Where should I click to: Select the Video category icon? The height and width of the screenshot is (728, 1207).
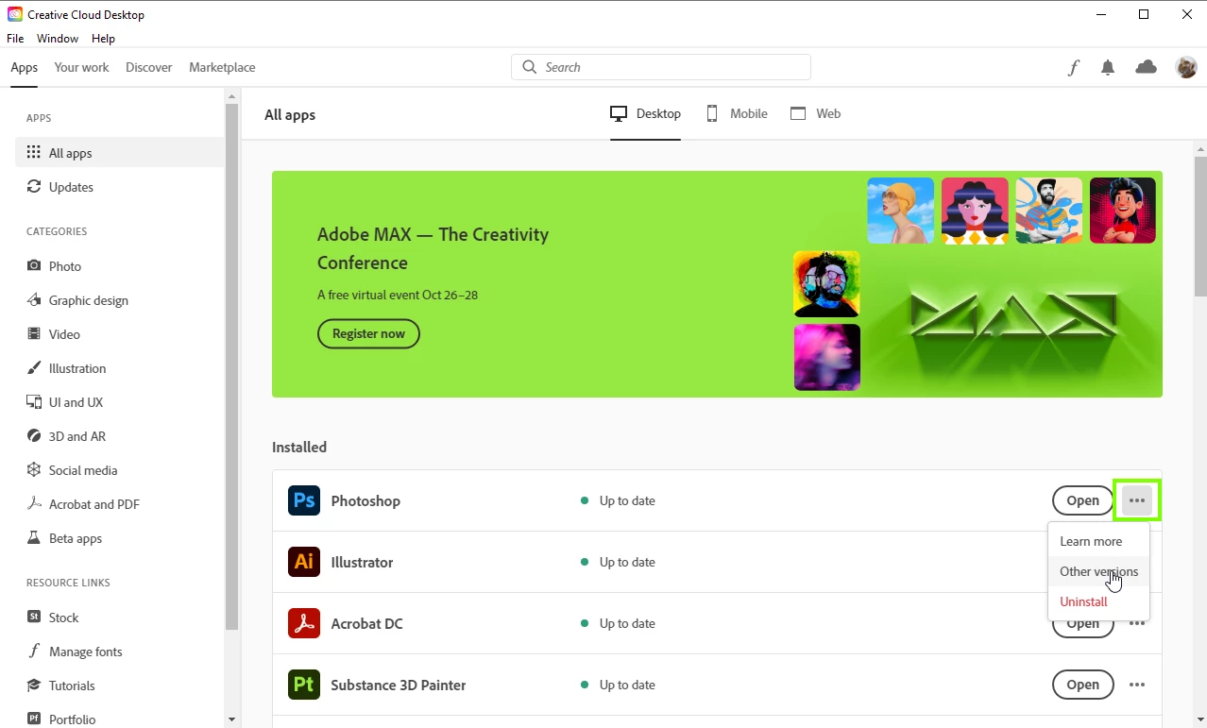34,334
